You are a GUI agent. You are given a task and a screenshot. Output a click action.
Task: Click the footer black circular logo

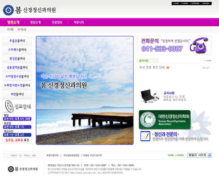click(x=11, y=169)
